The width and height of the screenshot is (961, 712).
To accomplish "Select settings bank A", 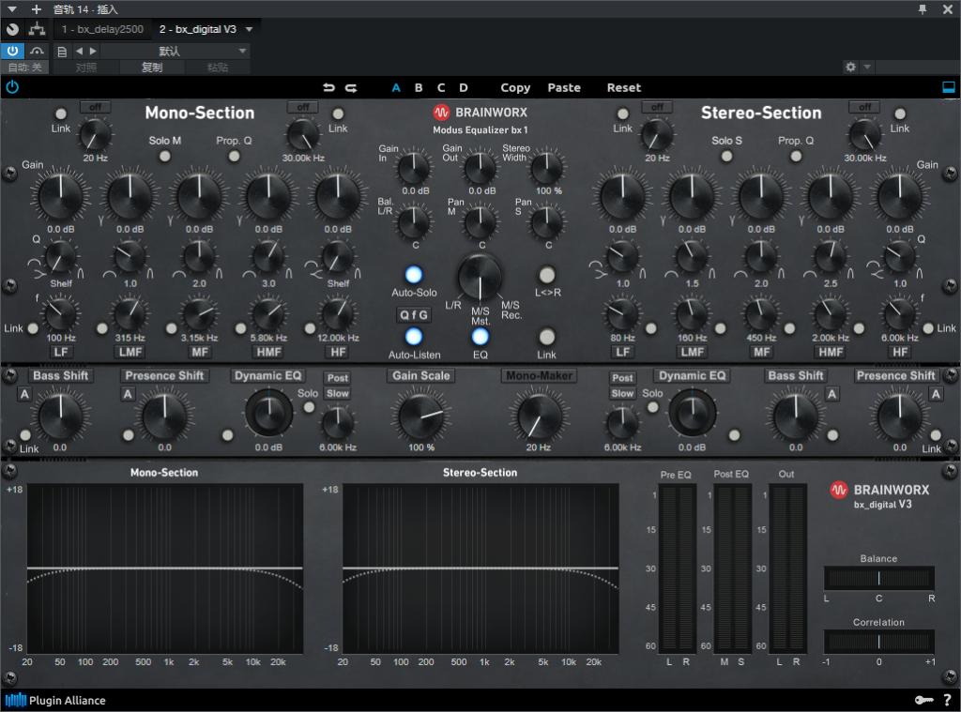I will tap(396, 87).
